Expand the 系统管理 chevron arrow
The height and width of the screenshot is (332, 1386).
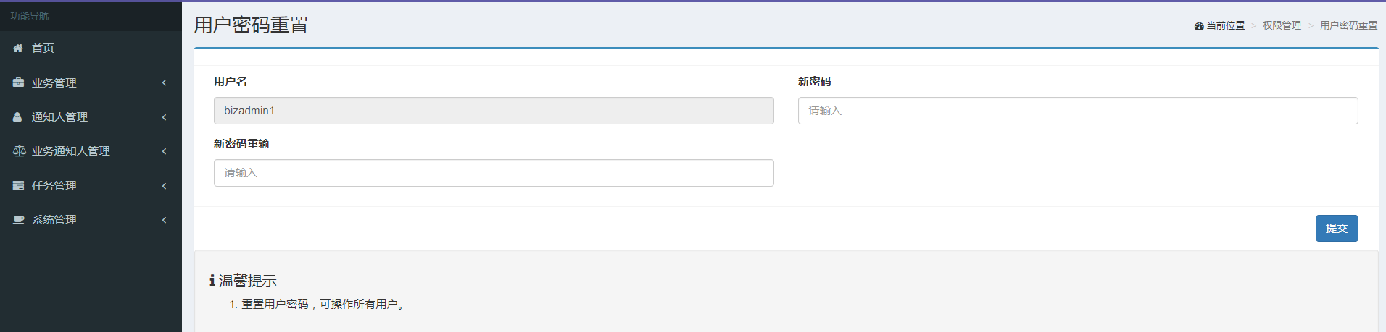pyautogui.click(x=165, y=220)
